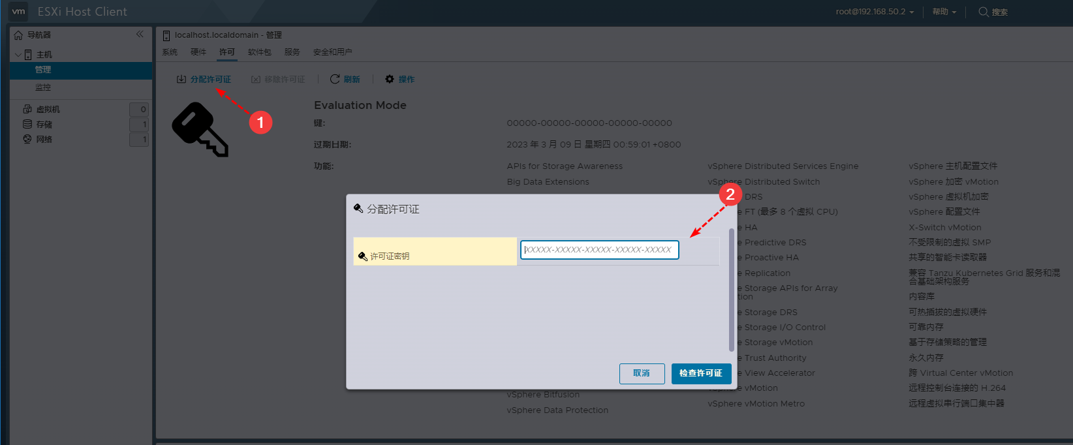The image size is (1073, 445).
Task: Click vSphere 主机配置文件 text
Action: (954, 166)
